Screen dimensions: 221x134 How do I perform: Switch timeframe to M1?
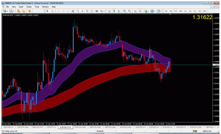[166, 11]
